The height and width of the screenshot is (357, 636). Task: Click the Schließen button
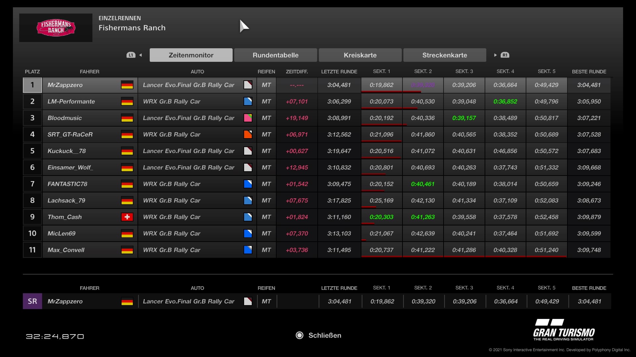324,335
